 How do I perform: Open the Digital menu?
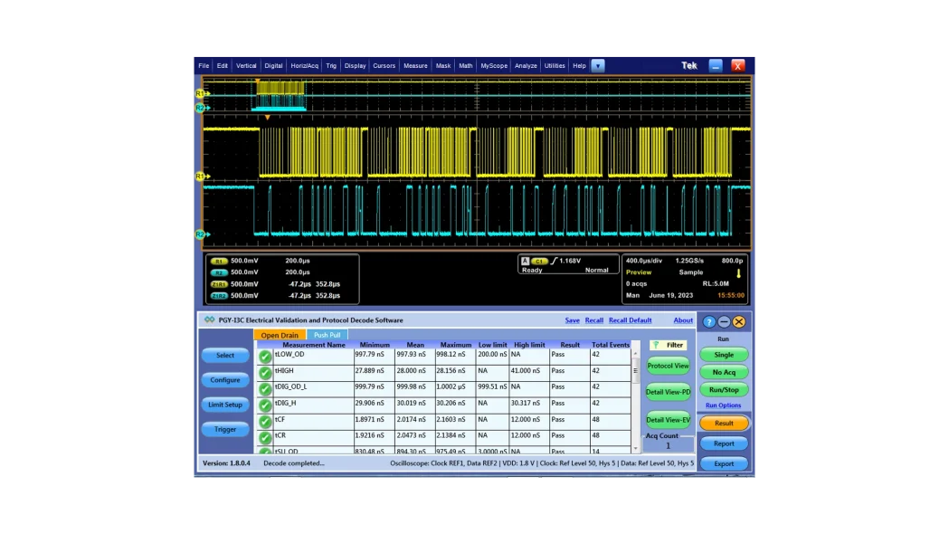[x=273, y=65]
